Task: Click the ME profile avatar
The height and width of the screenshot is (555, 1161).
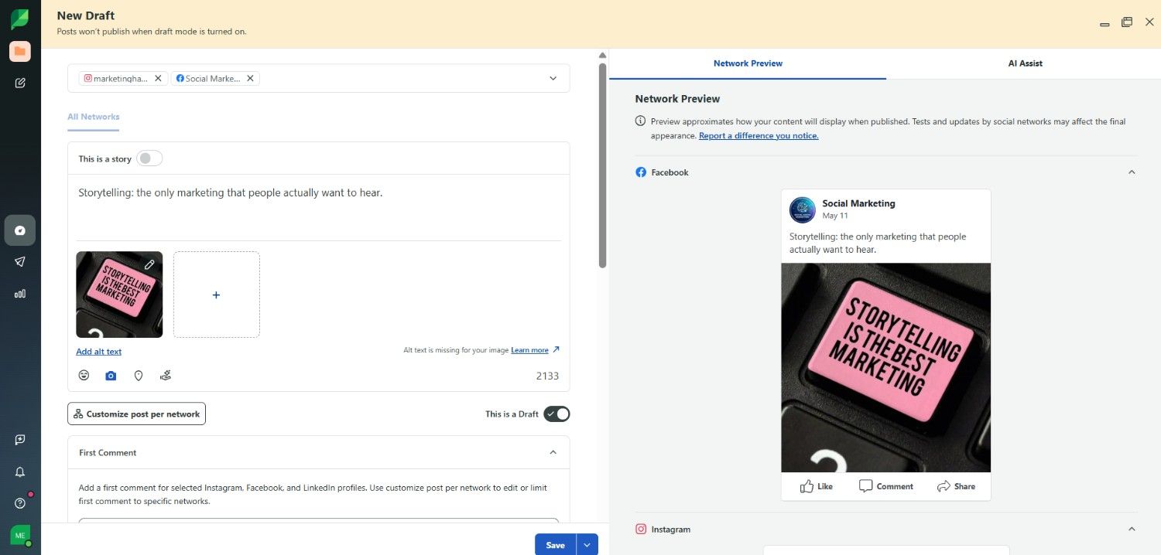Action: click(20, 535)
